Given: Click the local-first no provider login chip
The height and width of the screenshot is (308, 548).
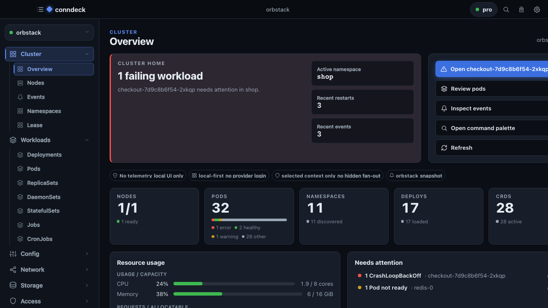Looking at the screenshot, I should [x=229, y=175].
